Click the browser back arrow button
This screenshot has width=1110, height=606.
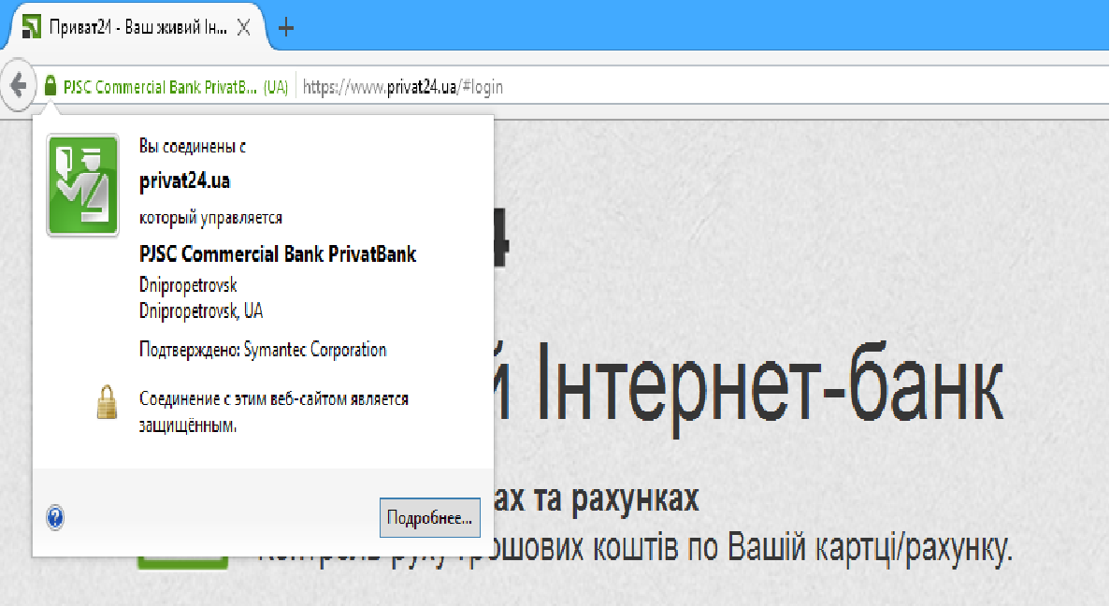(19, 86)
